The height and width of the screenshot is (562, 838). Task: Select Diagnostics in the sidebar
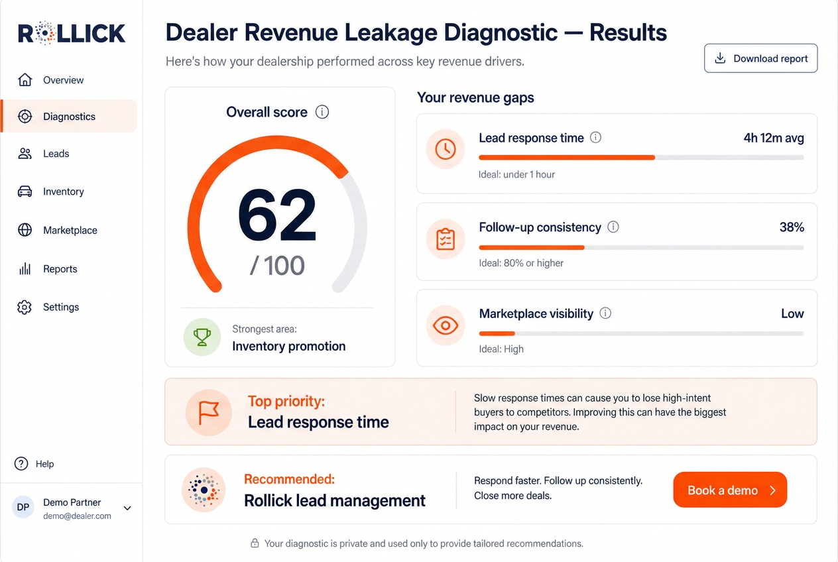(70, 117)
